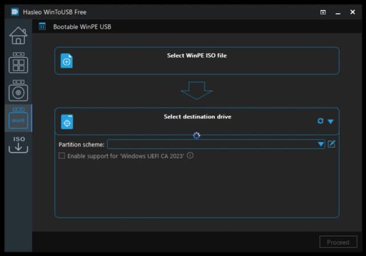Expand the destination drive dropdown arrow
The image size is (366, 256).
pyautogui.click(x=331, y=121)
